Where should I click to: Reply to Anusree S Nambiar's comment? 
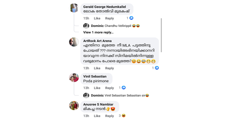click(109, 116)
